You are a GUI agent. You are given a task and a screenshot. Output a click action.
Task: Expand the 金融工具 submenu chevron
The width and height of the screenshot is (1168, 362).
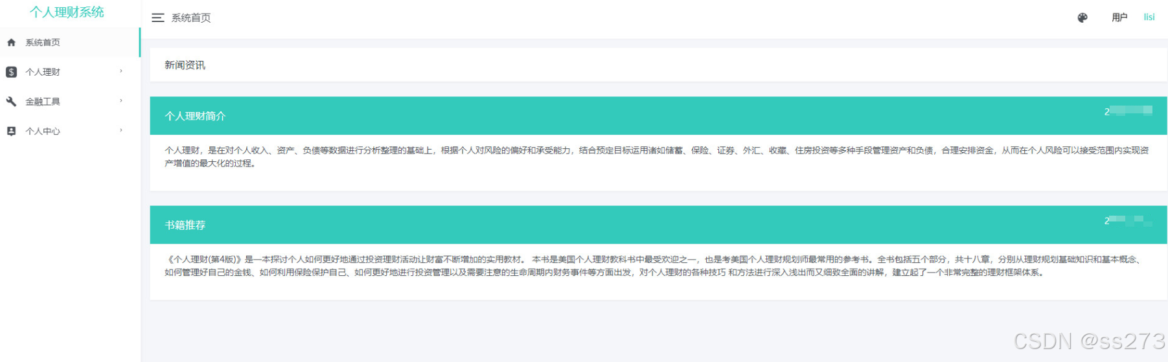pos(121,101)
